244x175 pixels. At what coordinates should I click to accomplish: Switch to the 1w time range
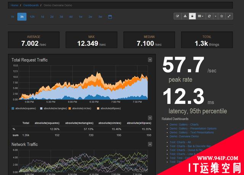coord(80,17)
